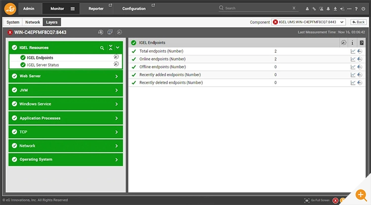Screen dimensions: 371x205
Task: Click the monitor screens icon beside host name
Action: click(x=110, y=32)
